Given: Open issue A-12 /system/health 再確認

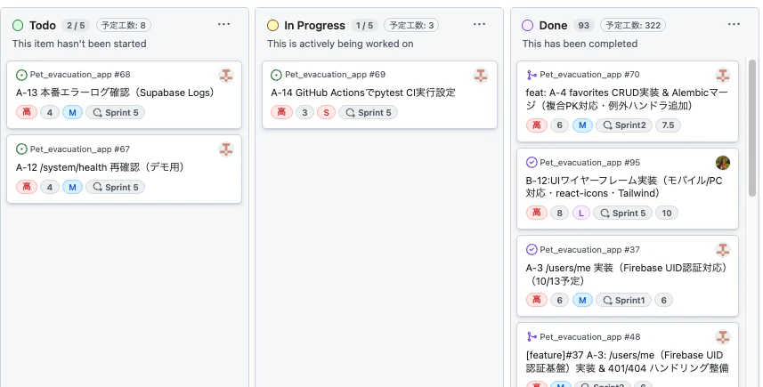Looking at the screenshot, I should [x=101, y=167].
